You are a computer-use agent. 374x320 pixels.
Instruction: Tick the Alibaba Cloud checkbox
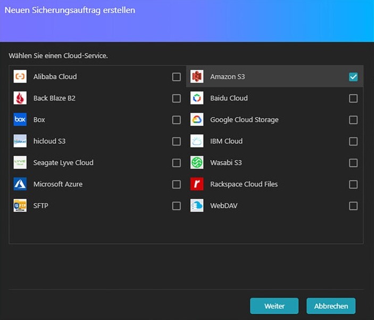tap(176, 77)
